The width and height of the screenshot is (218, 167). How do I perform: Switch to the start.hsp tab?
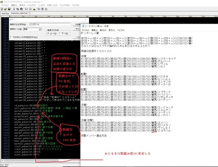5,13
